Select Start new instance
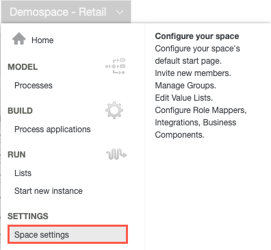 click(x=49, y=191)
